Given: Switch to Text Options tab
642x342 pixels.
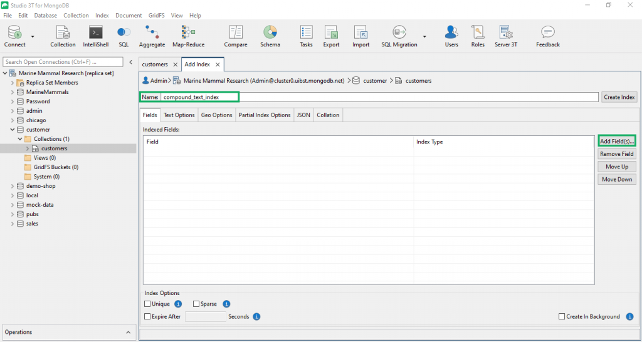Looking at the screenshot, I should (179, 115).
